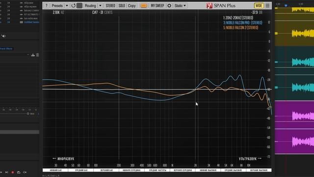
Task: Open the SPAN Plus help question mark button
Action: point(46,5)
